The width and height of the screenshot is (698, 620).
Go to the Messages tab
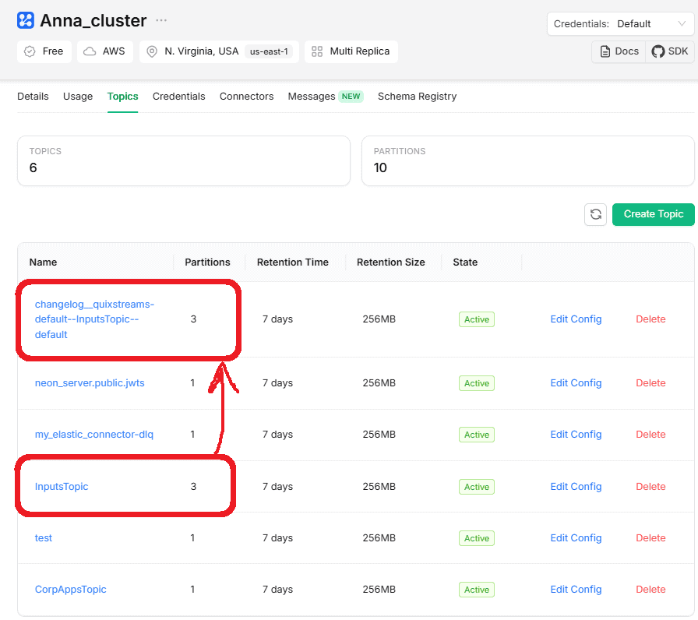click(x=312, y=97)
